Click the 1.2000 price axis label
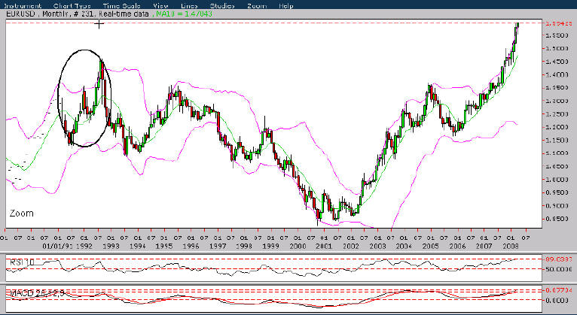Screen dimensions: 577x315 (x=557, y=127)
